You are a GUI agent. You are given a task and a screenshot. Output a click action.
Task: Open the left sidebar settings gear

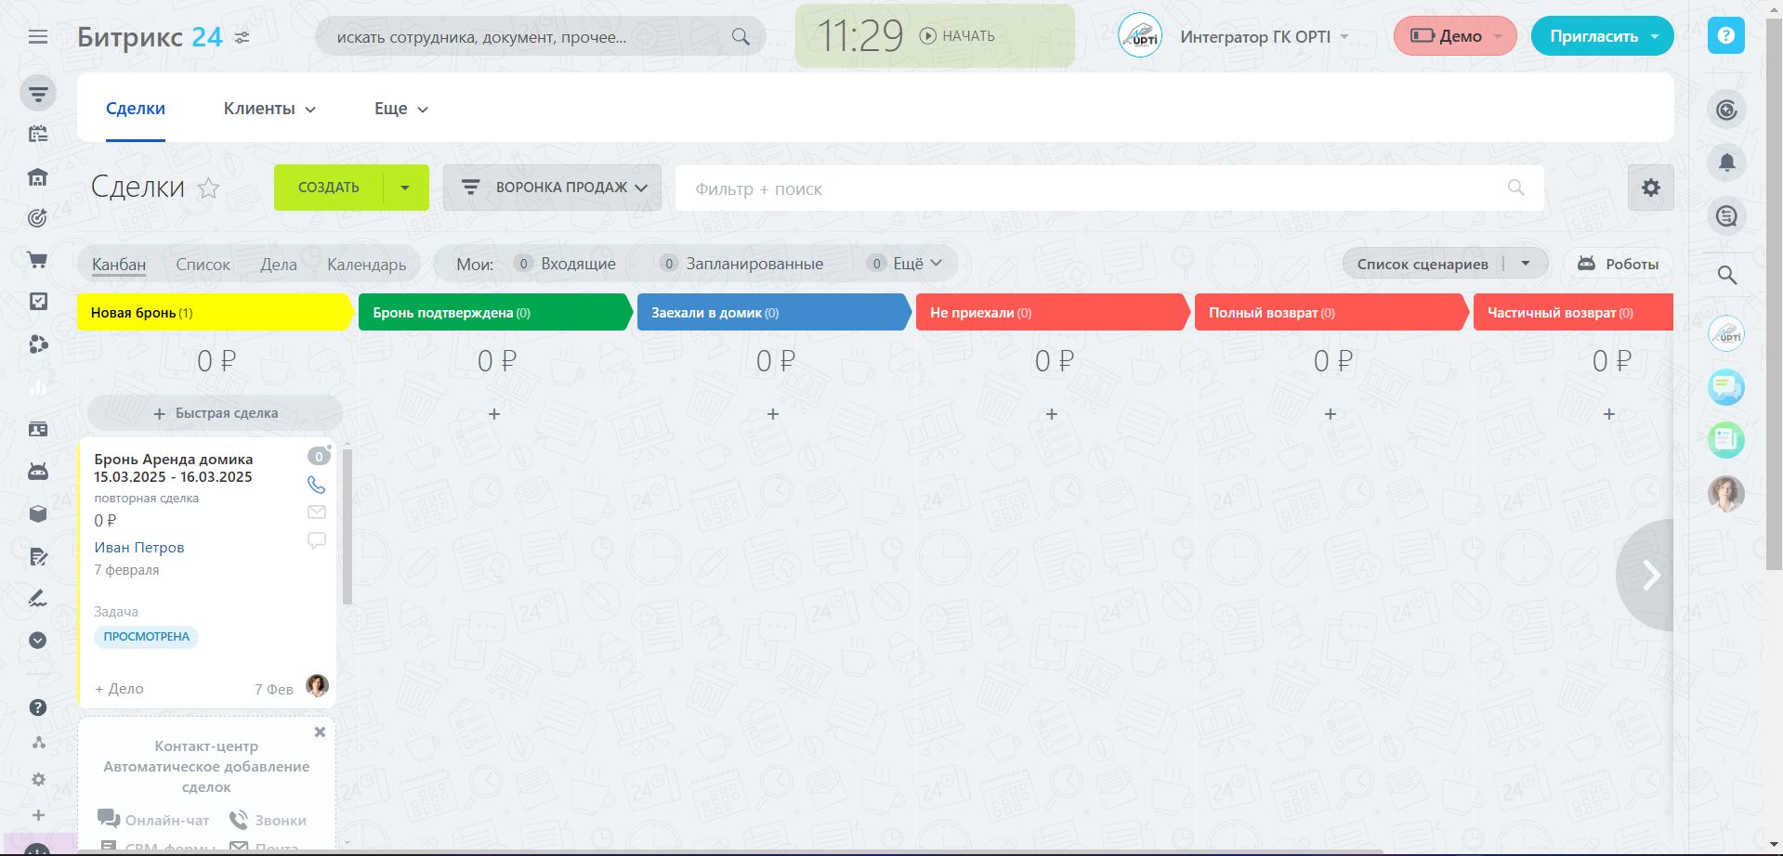(38, 780)
